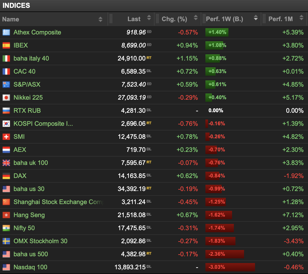Open the RTX RUB index link
308x274 pixels.
click(x=27, y=111)
